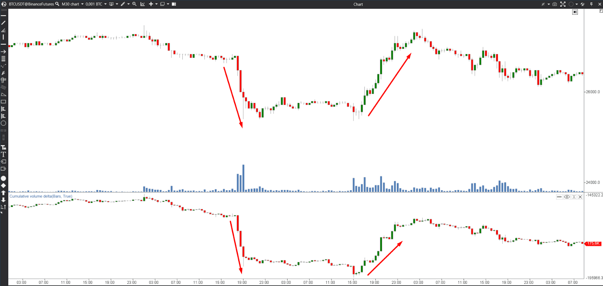The image size is (603, 286).
Task: Expand the dropdown beside the plus icon
Action: (x=156, y=4)
